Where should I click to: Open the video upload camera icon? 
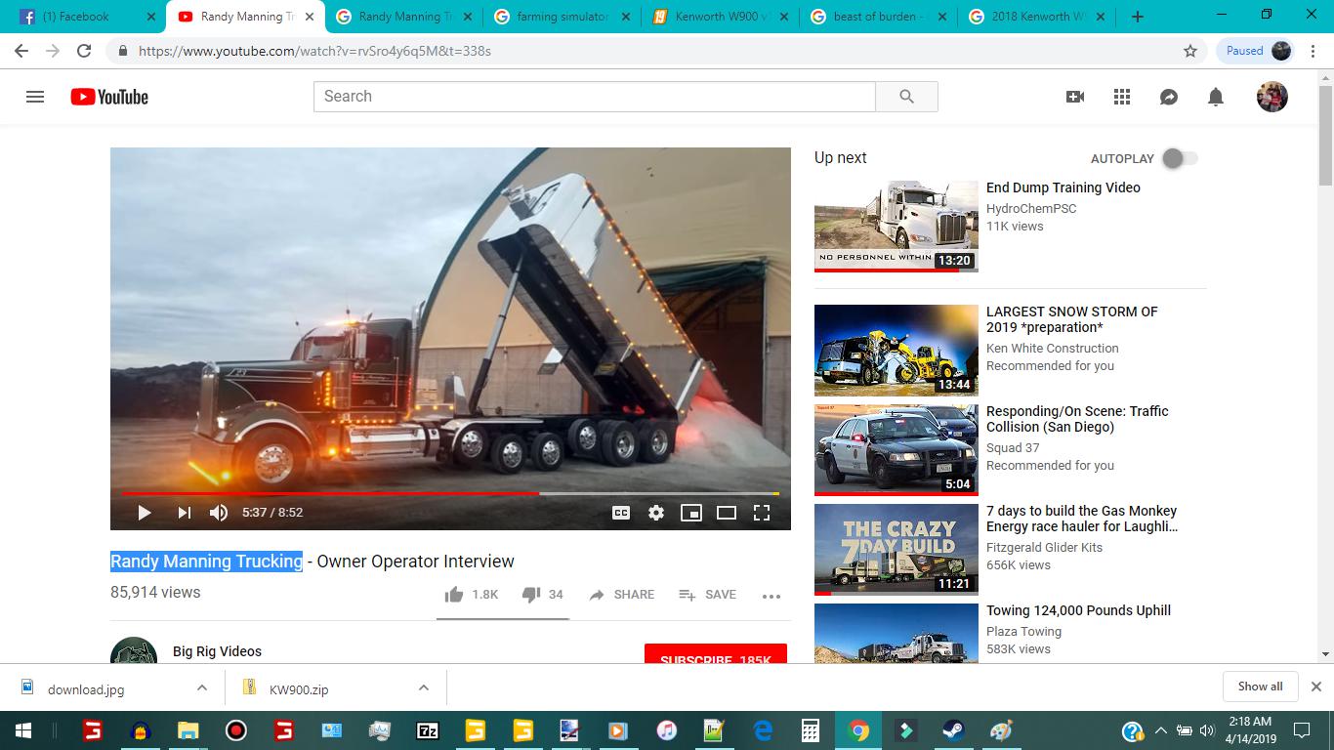[x=1075, y=97]
